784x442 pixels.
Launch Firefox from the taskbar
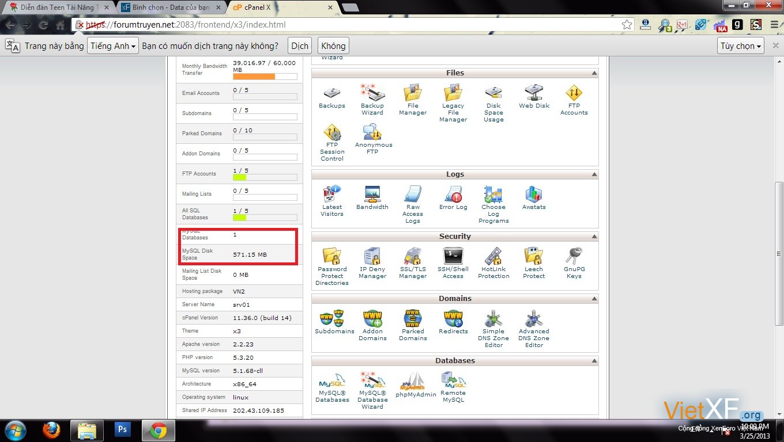click(x=52, y=430)
